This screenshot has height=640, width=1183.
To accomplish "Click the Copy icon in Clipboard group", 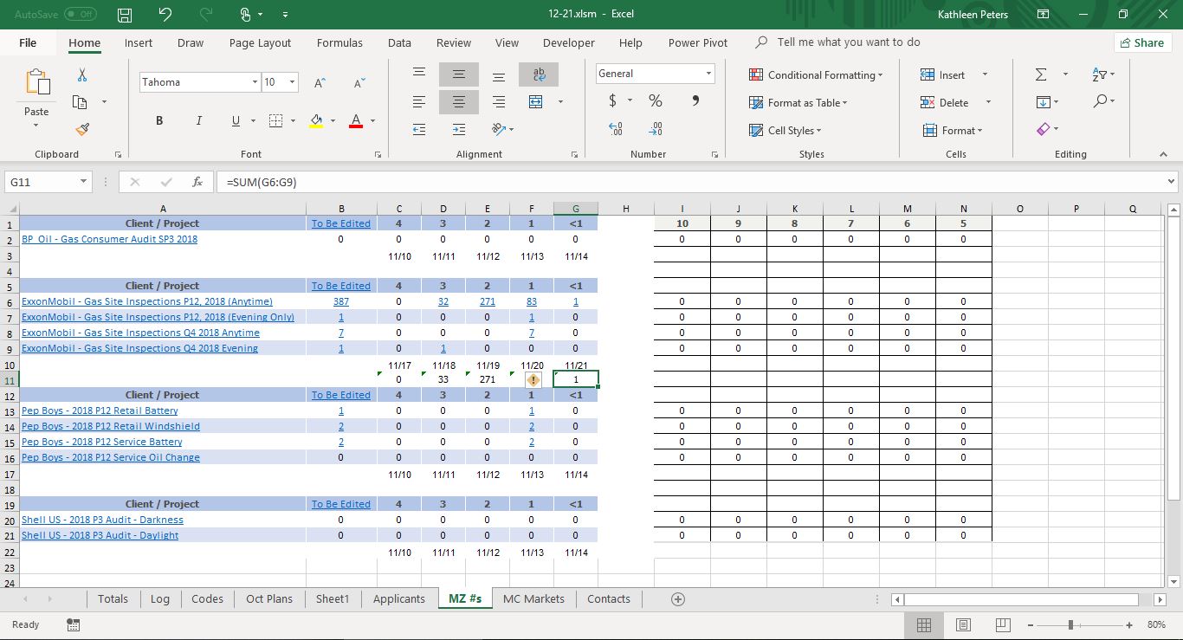I will click(80, 102).
